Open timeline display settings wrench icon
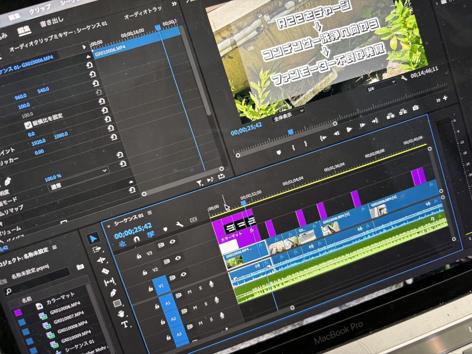 (x=180, y=224)
